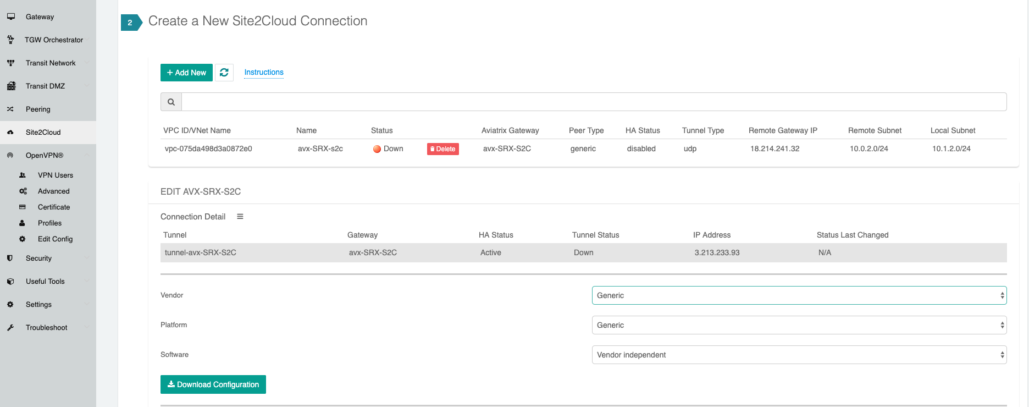The height and width of the screenshot is (407, 1029).
Task: Click the Security shield icon
Action: (x=10, y=258)
